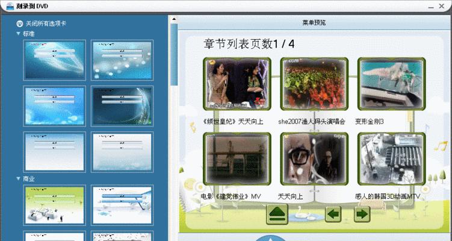Click the 标准 category label

[x=29, y=34]
